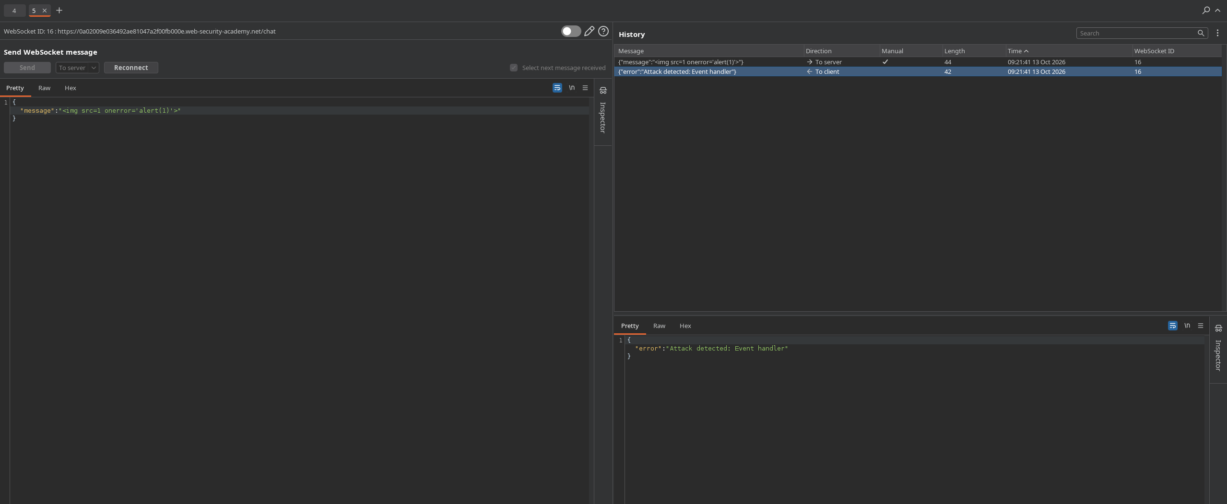Image resolution: width=1227 pixels, height=504 pixels.
Task: Open History three-dot options menu
Action: [1217, 33]
